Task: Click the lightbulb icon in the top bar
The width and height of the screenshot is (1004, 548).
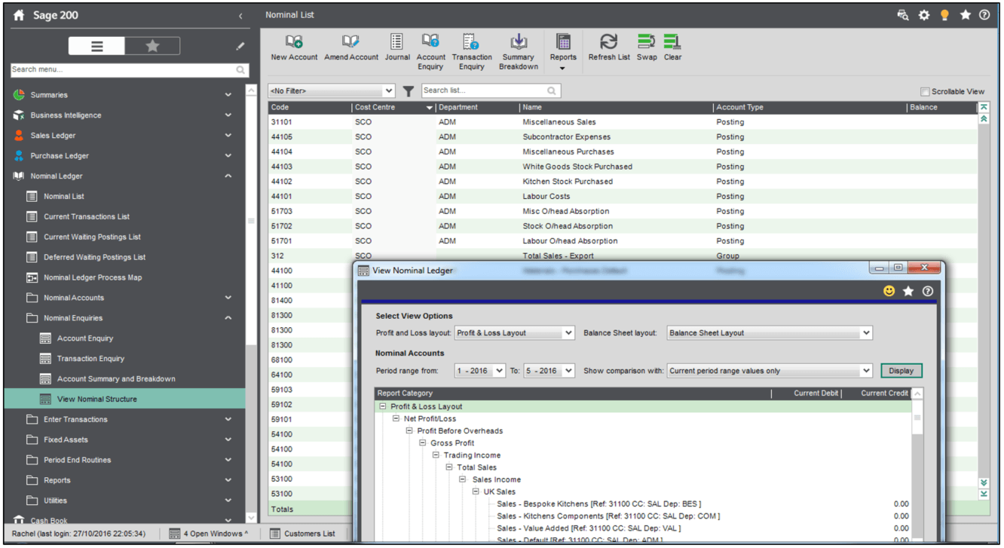Action: coord(944,15)
